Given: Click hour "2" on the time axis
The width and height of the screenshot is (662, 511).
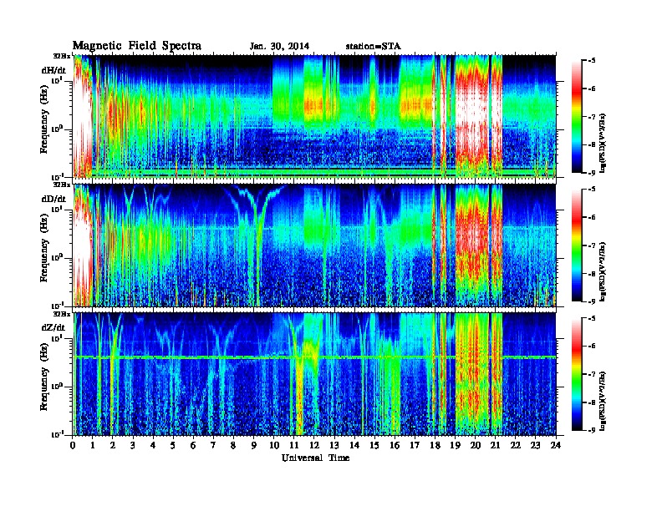Looking at the screenshot, I should point(113,445).
